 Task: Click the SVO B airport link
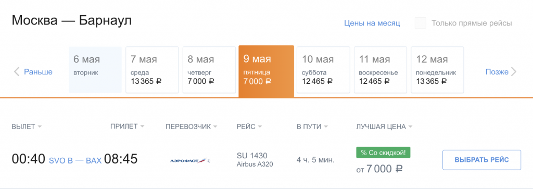tap(61, 160)
